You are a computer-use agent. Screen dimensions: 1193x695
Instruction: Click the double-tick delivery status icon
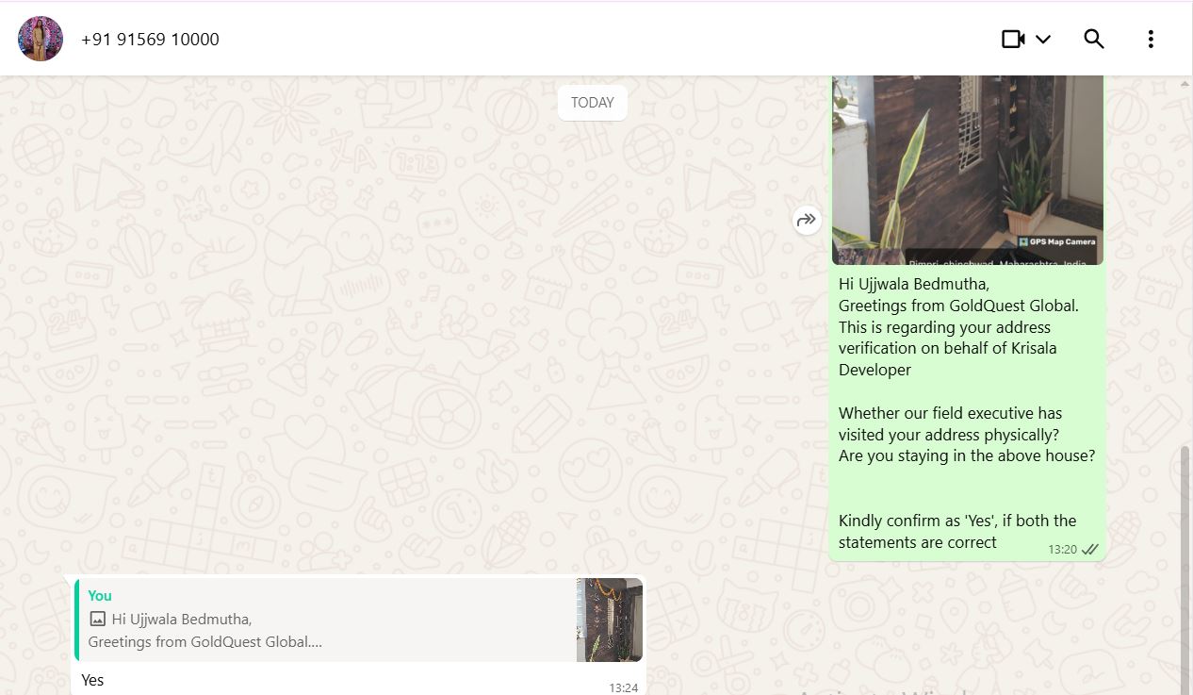(1090, 549)
